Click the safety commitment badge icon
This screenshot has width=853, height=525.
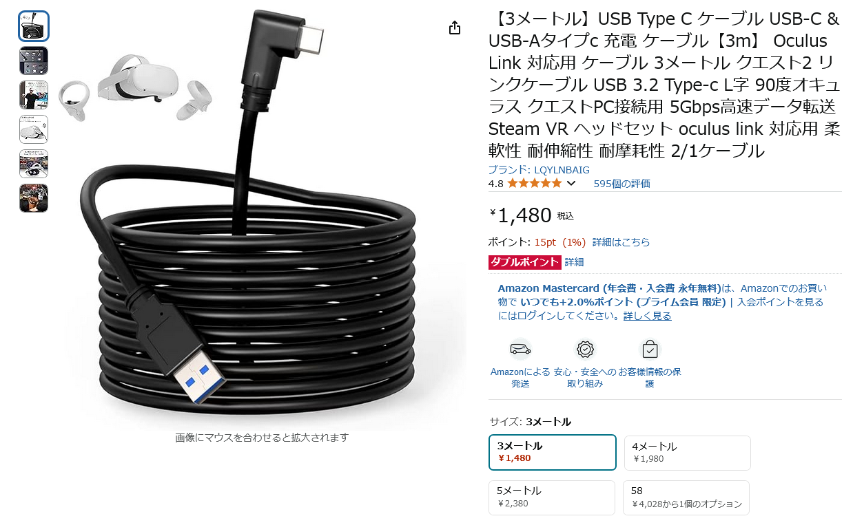point(585,349)
